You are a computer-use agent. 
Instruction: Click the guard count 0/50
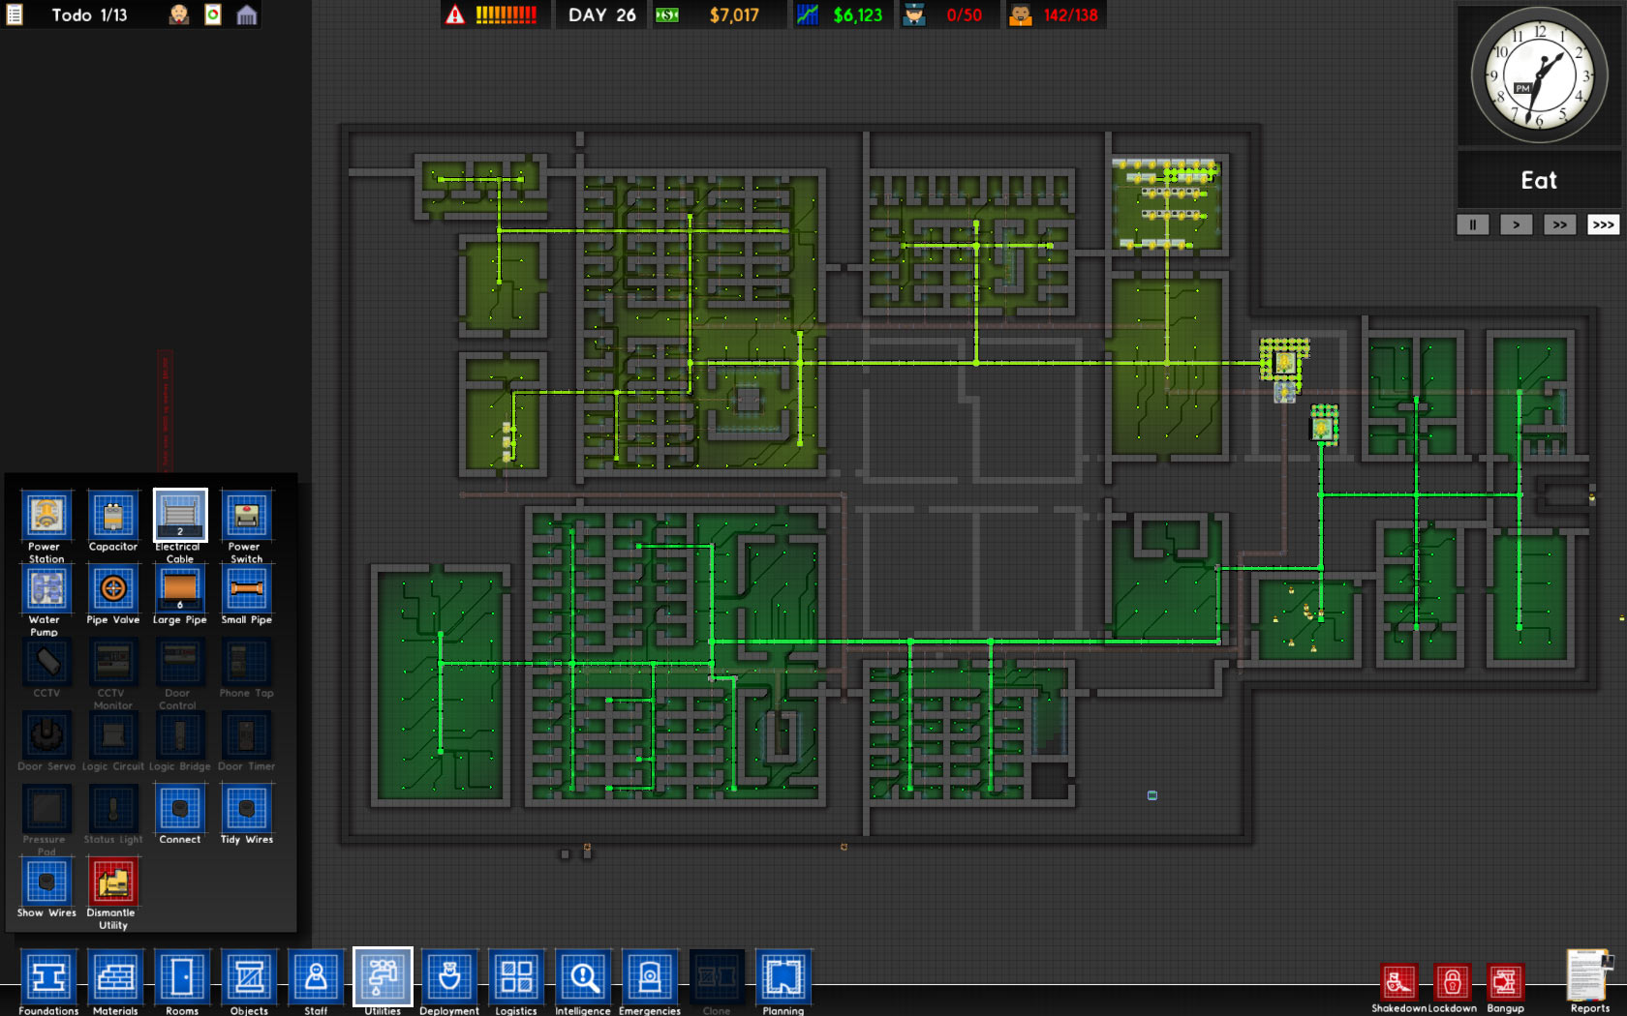(965, 15)
